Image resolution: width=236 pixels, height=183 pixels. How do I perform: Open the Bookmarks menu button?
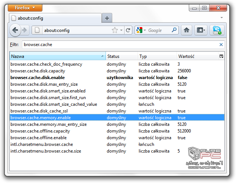click(201, 30)
